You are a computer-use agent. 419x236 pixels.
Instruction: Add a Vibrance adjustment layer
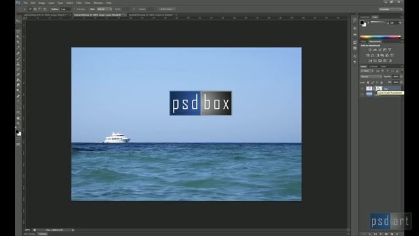pos(390,50)
